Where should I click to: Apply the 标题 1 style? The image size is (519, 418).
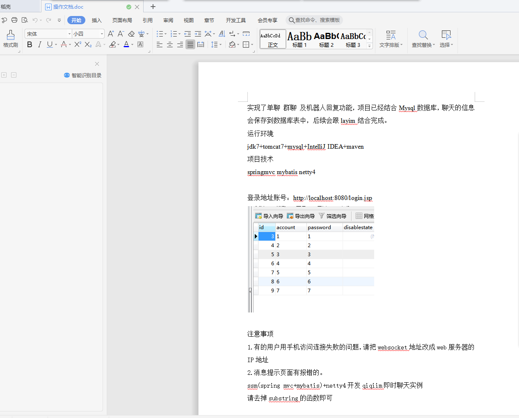(300, 39)
